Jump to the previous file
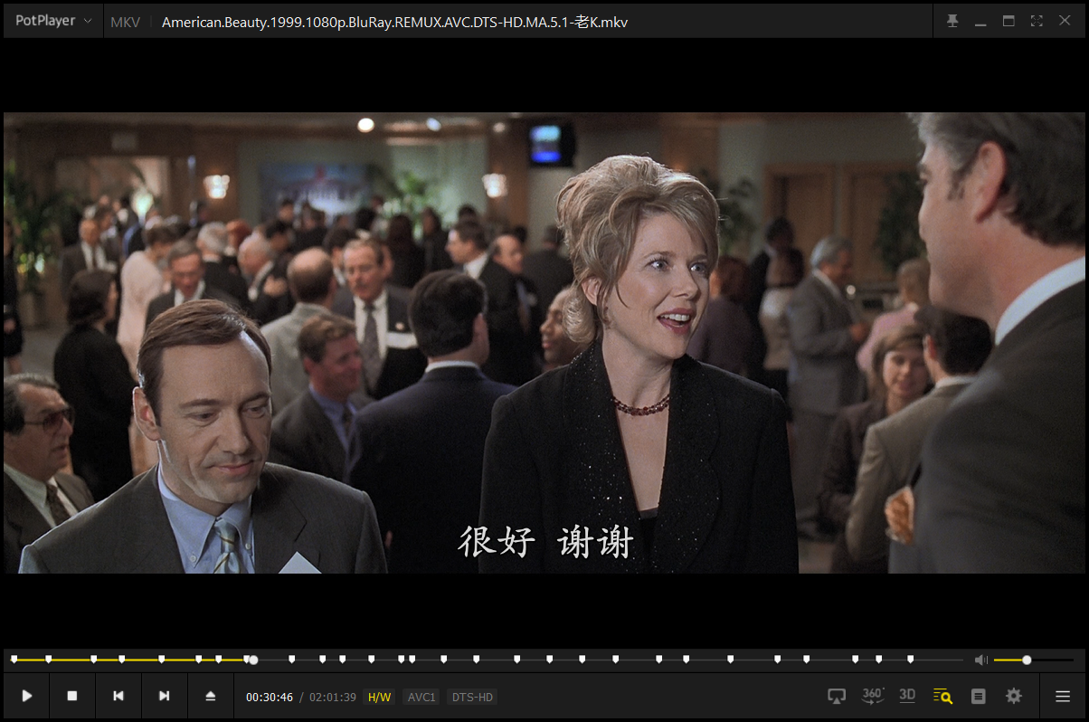Screen dimensions: 1089x722 click(x=118, y=696)
